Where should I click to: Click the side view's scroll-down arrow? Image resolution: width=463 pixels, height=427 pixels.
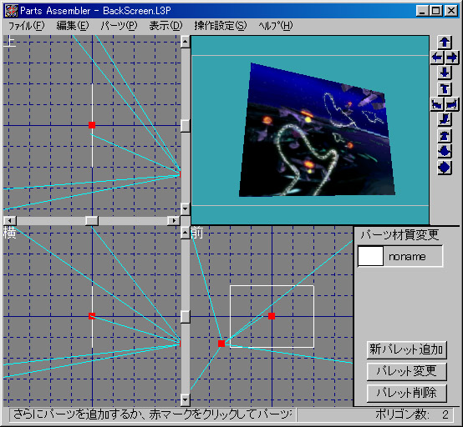(185, 399)
